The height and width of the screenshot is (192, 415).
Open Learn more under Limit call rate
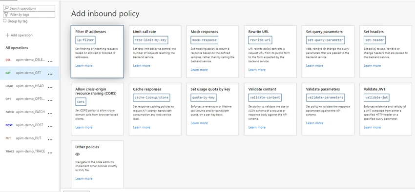pos(142,65)
